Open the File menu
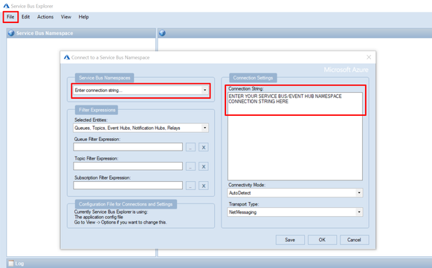 click(10, 17)
